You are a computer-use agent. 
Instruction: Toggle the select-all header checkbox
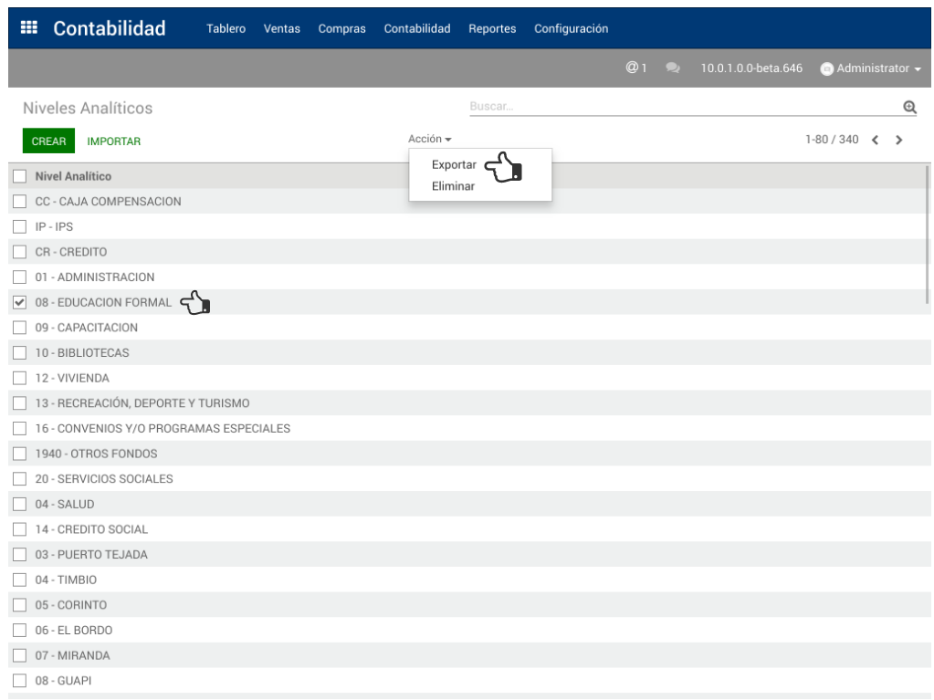(x=19, y=176)
